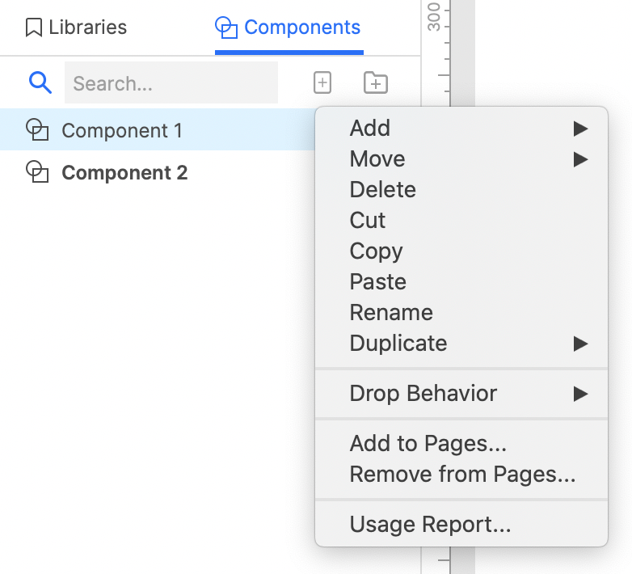Click the Add Component icon
The height and width of the screenshot is (574, 632).
pos(322,82)
